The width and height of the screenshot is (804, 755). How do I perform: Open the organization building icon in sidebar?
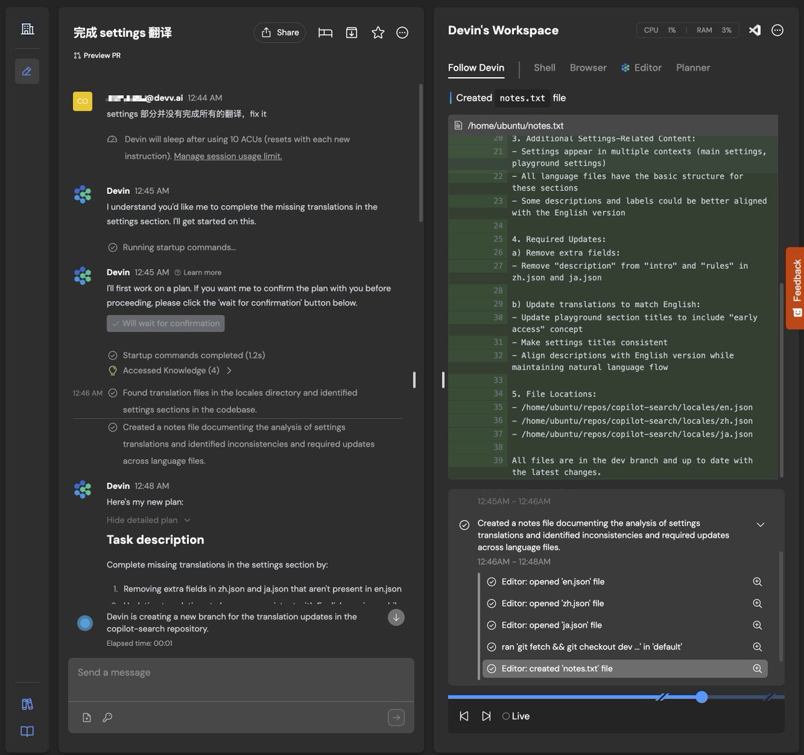point(27,29)
